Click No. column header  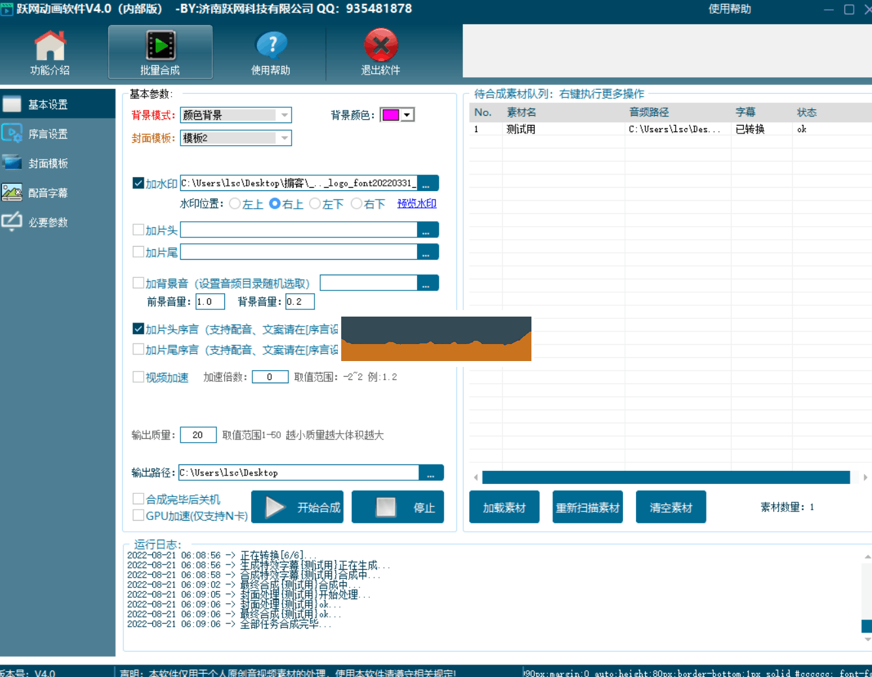[482, 113]
